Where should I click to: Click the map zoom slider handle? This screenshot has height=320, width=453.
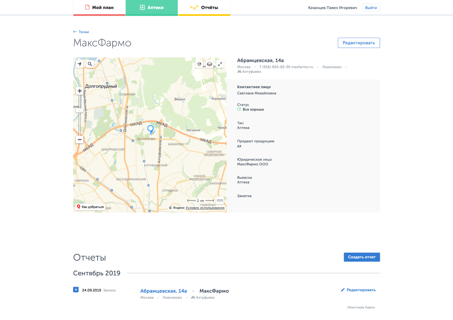[x=80, y=109]
